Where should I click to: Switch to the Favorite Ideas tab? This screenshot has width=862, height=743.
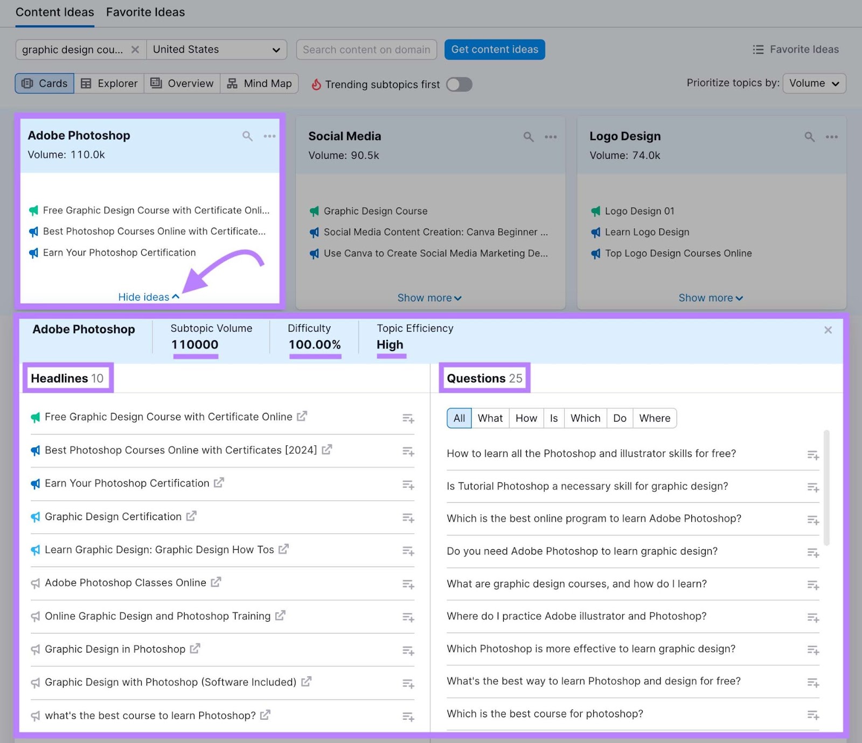pyautogui.click(x=145, y=12)
